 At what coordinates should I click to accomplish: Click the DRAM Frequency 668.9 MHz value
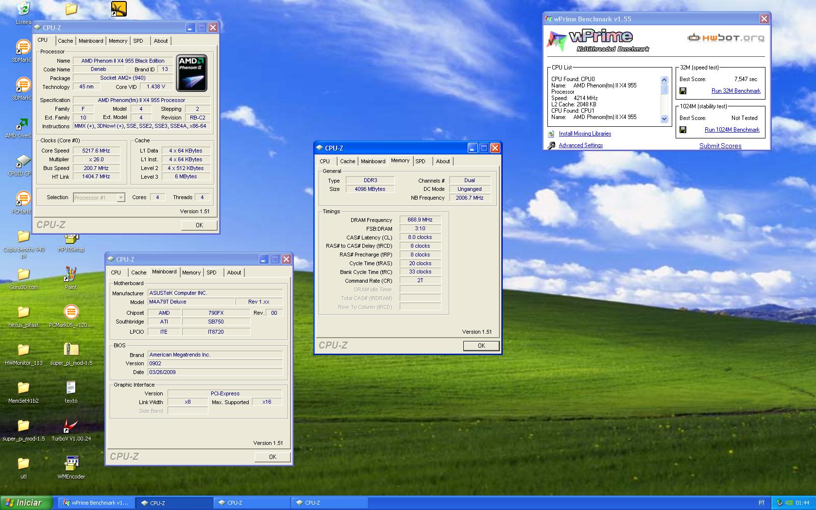coord(420,220)
